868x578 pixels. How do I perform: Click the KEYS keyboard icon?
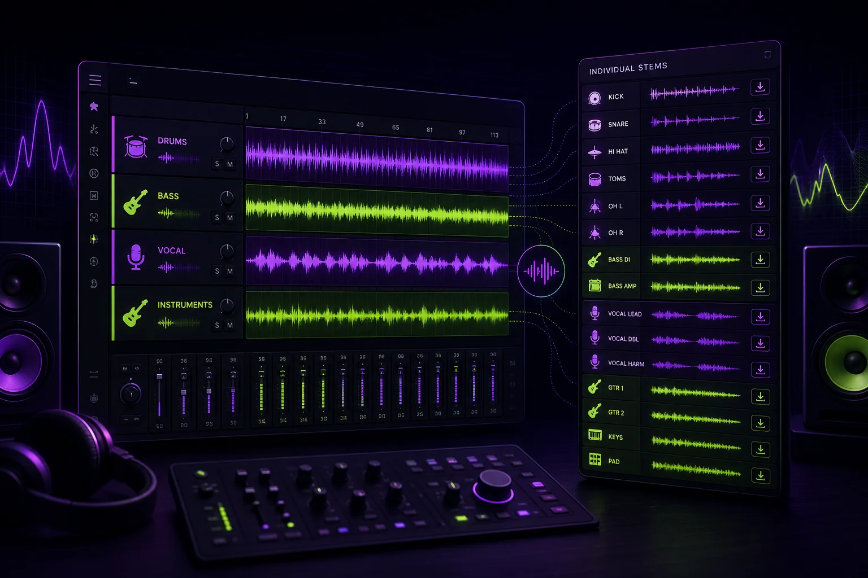pos(594,435)
